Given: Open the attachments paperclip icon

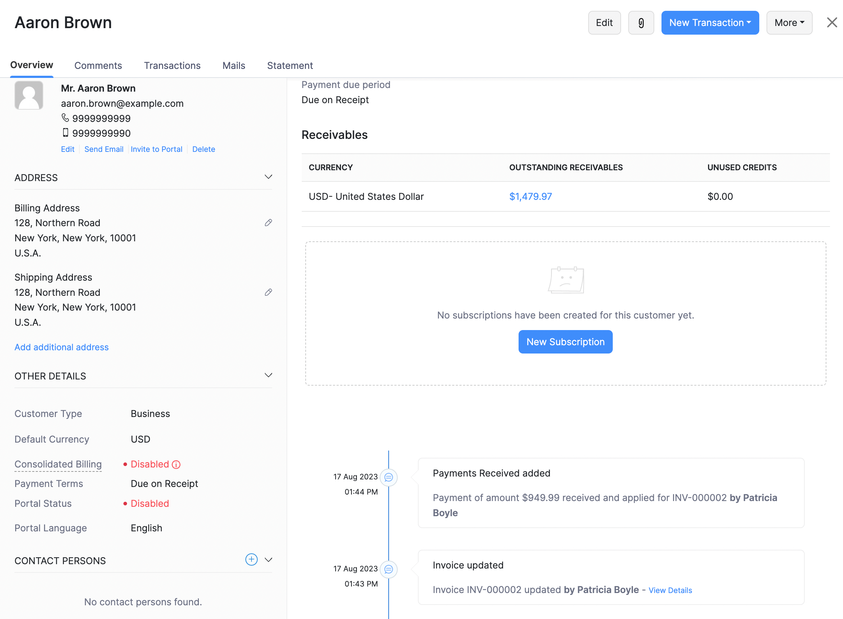Looking at the screenshot, I should click(x=641, y=22).
